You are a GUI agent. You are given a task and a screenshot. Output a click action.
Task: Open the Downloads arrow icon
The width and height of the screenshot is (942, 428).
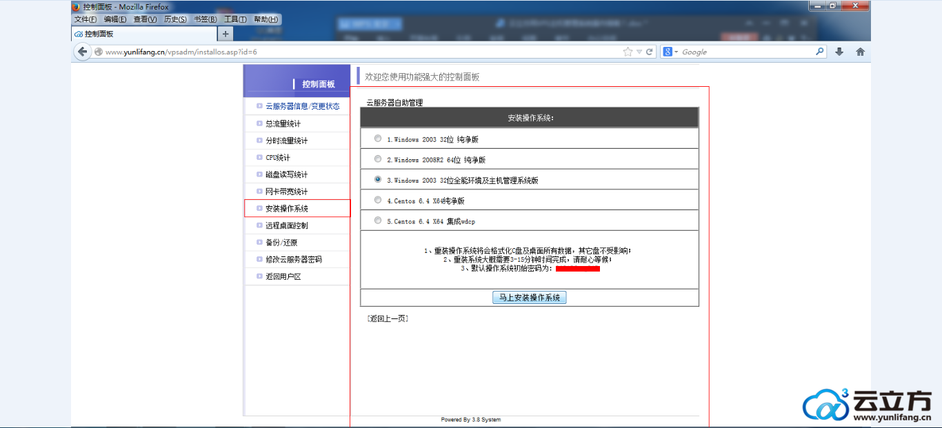click(x=839, y=52)
